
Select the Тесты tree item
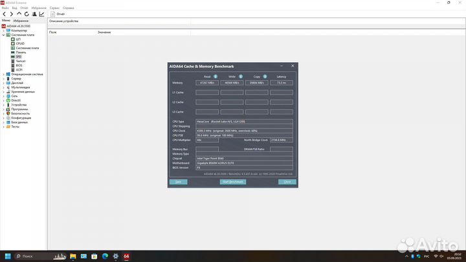[15, 127]
